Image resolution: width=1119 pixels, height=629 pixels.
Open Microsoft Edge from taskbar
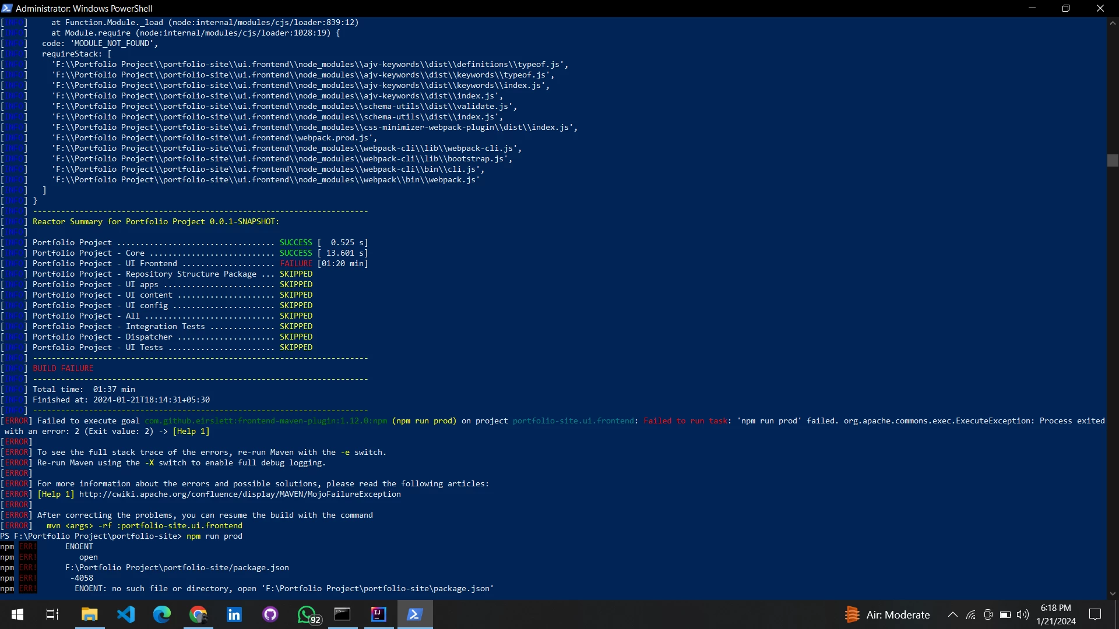162,614
